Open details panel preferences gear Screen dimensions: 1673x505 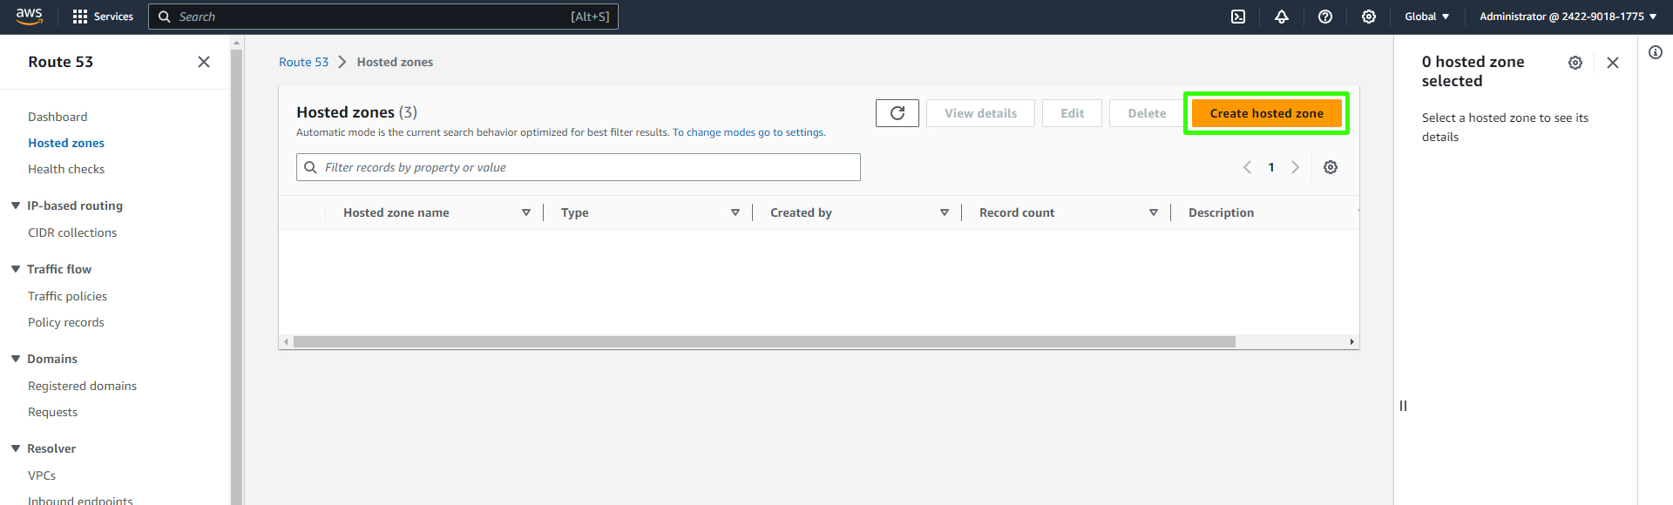1575,63
